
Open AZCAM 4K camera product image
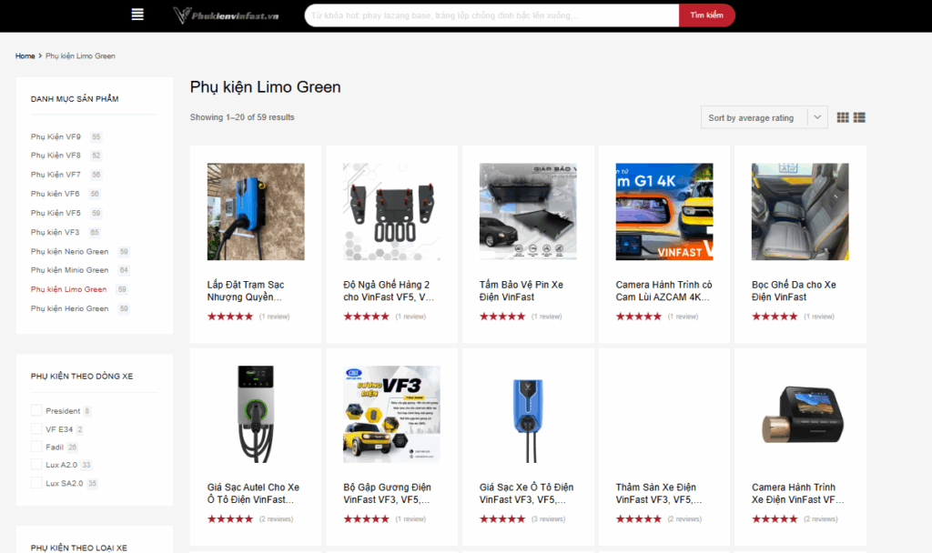[664, 211]
